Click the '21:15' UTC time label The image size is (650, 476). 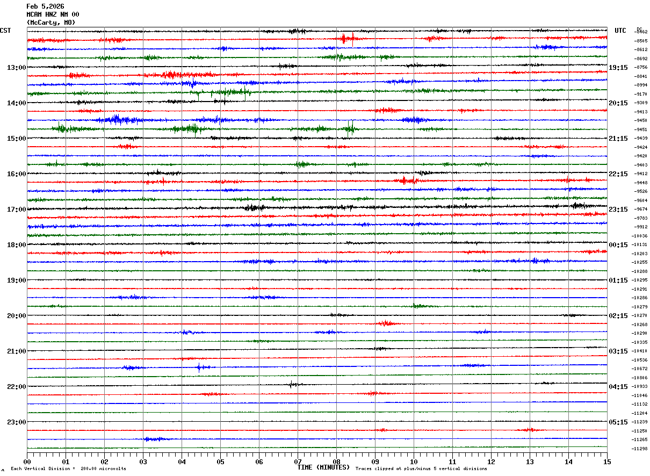coord(618,139)
